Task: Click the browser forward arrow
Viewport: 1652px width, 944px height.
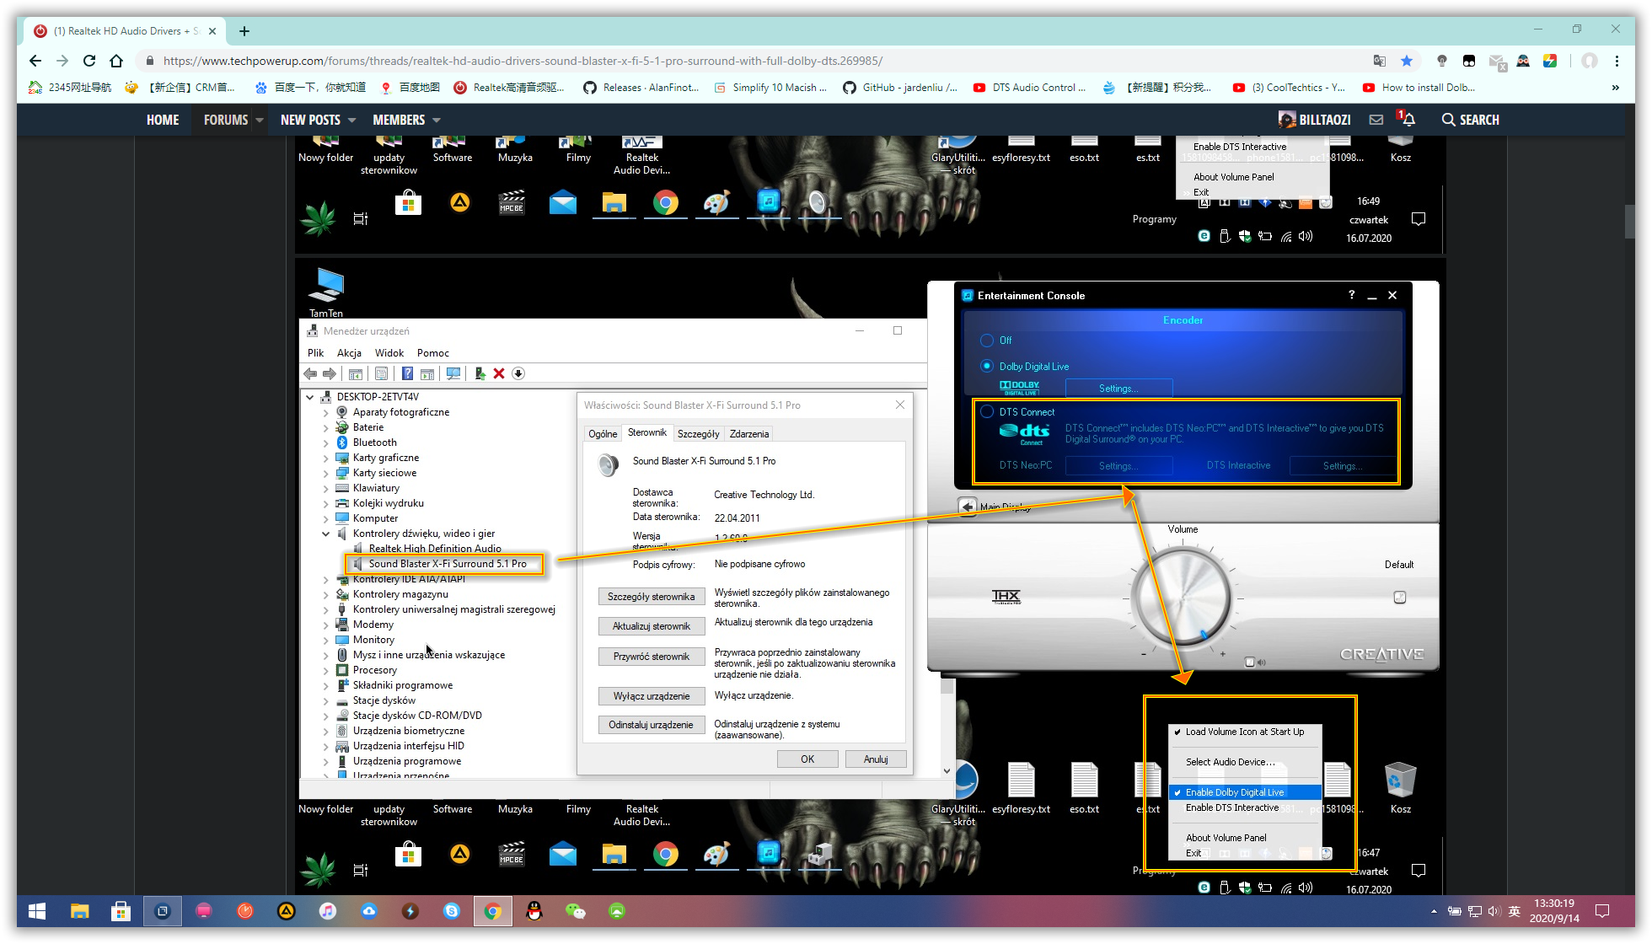Action: [x=62, y=61]
